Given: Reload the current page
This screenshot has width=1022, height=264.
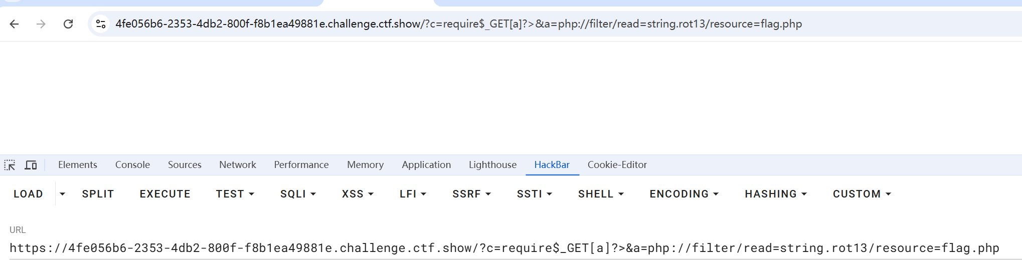Looking at the screenshot, I should click(68, 24).
